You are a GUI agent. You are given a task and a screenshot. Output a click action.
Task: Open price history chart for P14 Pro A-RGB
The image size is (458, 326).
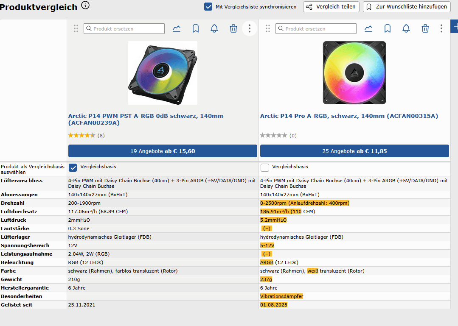[368, 28]
